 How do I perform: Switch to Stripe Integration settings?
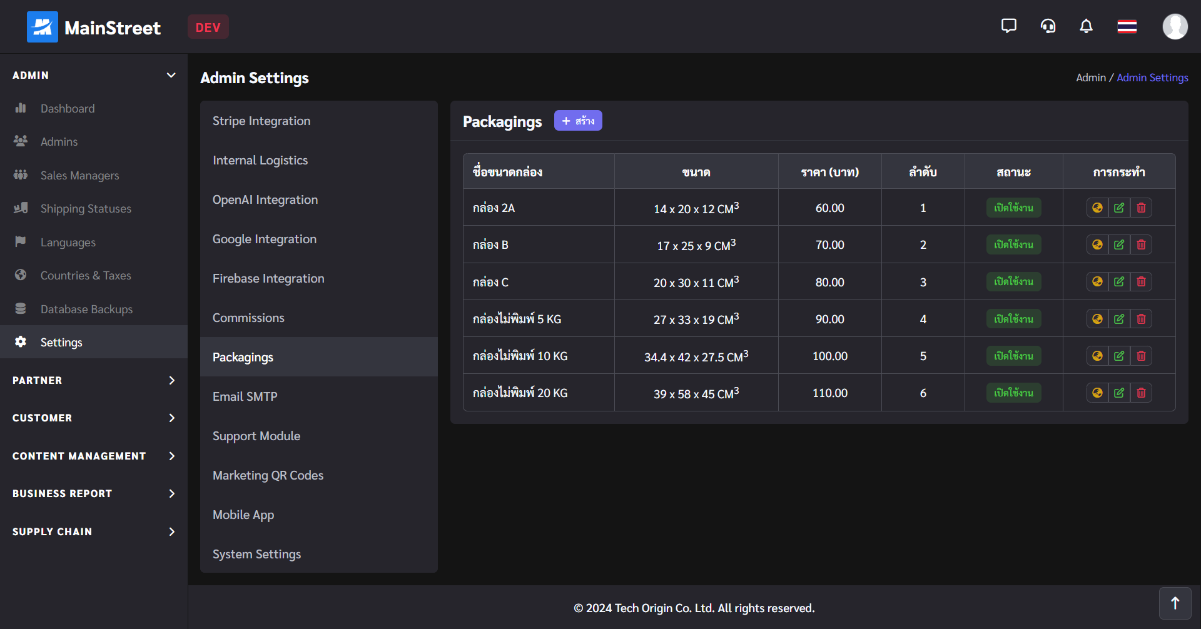coord(319,121)
